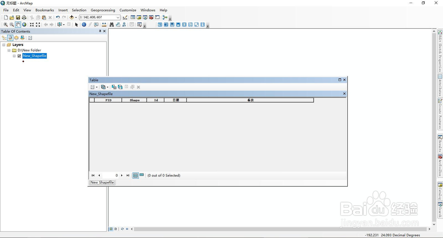This screenshot has width=443, height=238.
Task: Go to last record in table
Action: coord(128,175)
